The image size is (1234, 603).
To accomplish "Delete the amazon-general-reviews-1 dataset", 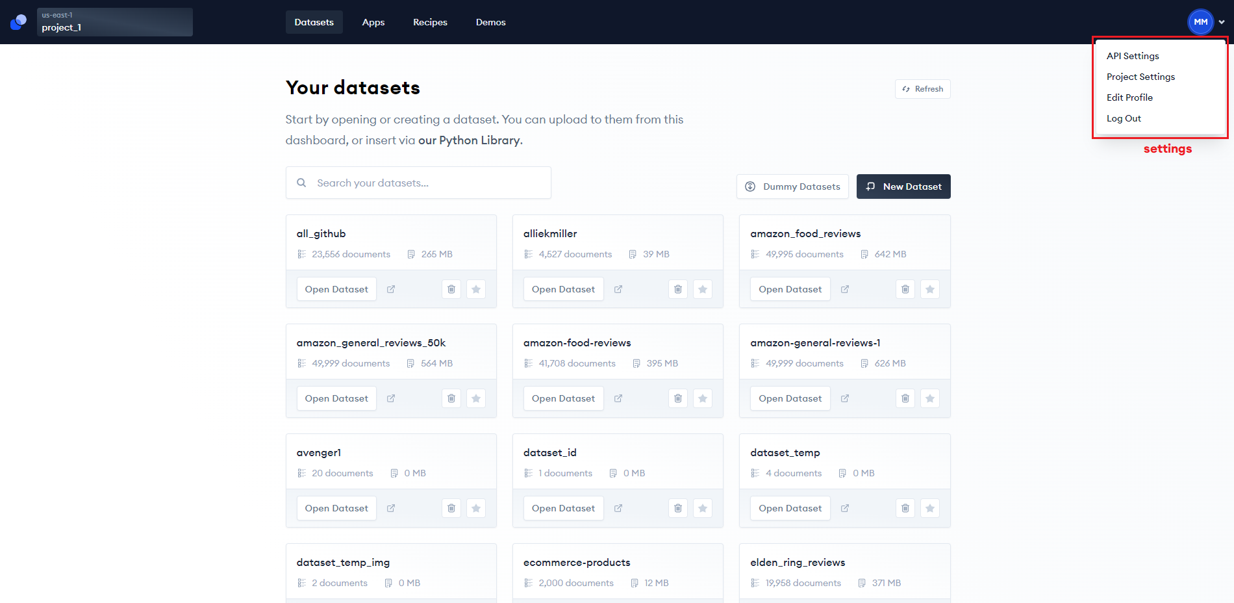I will [905, 398].
